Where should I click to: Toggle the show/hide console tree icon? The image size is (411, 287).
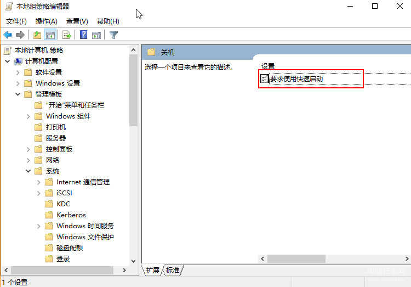pyautogui.click(x=50, y=35)
